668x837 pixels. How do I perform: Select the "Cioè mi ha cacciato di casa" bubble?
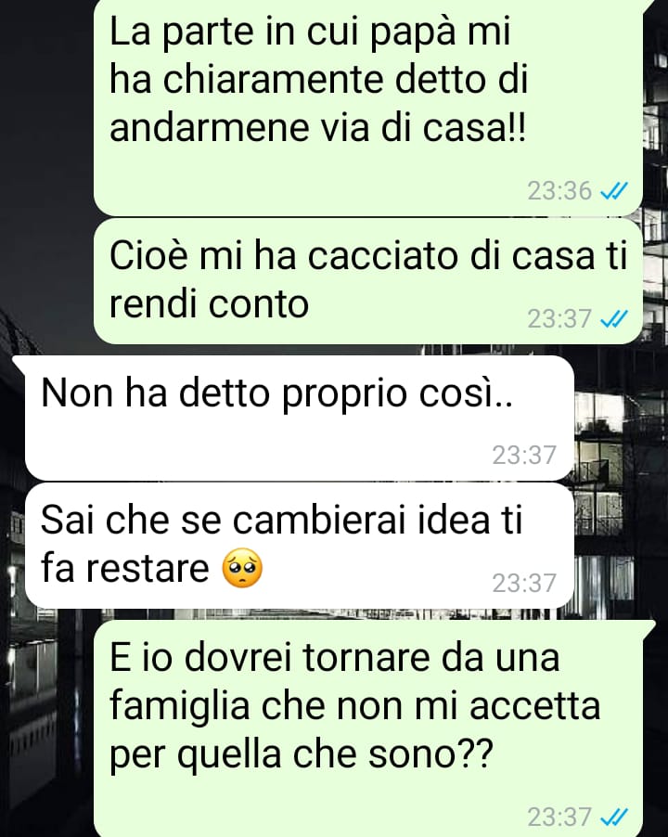pyautogui.click(x=367, y=281)
